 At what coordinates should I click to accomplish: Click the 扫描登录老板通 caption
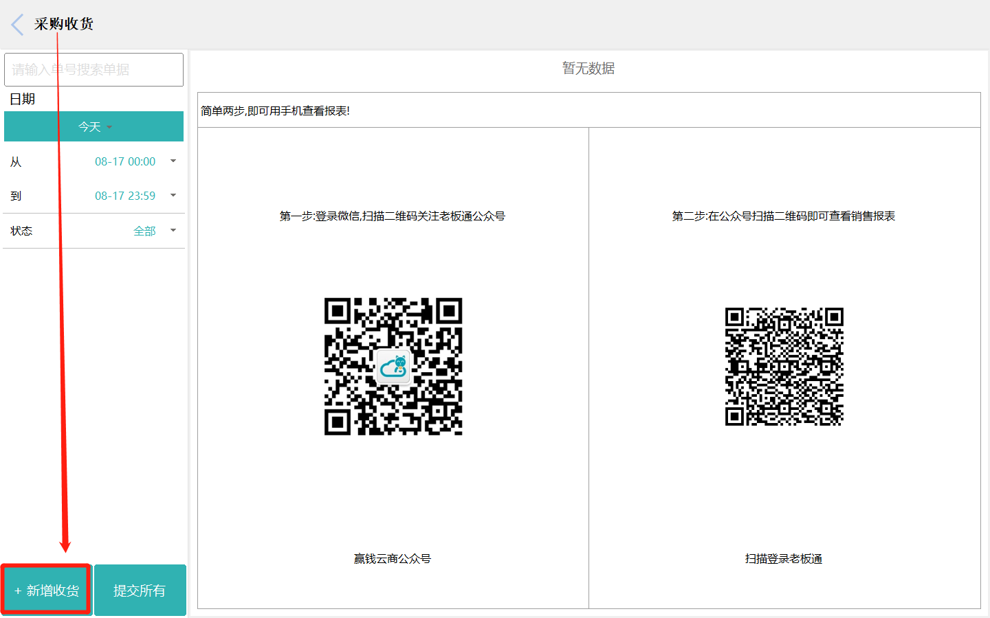(784, 559)
